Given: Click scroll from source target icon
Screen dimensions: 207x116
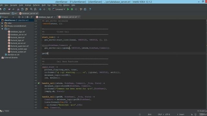Looking at the screenshot, I should [x=19, y=17].
